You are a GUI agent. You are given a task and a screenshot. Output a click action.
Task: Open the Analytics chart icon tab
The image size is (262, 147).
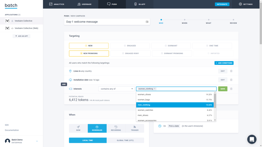point(51,4)
